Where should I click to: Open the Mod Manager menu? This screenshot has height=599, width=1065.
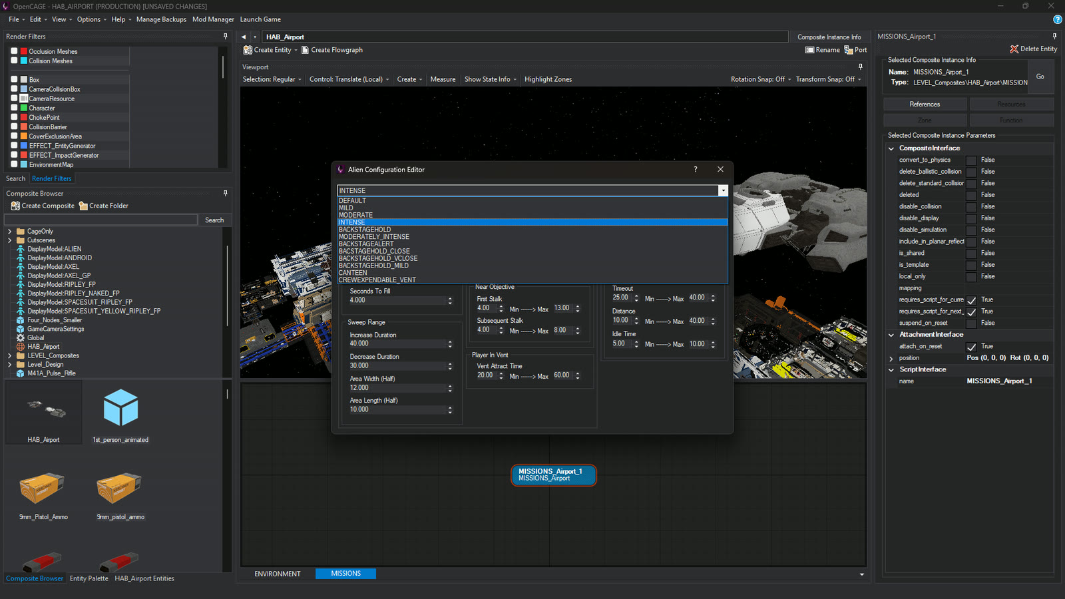pos(213,19)
